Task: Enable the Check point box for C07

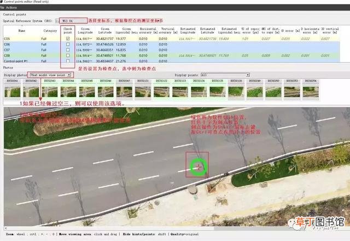Action: coord(68,50)
